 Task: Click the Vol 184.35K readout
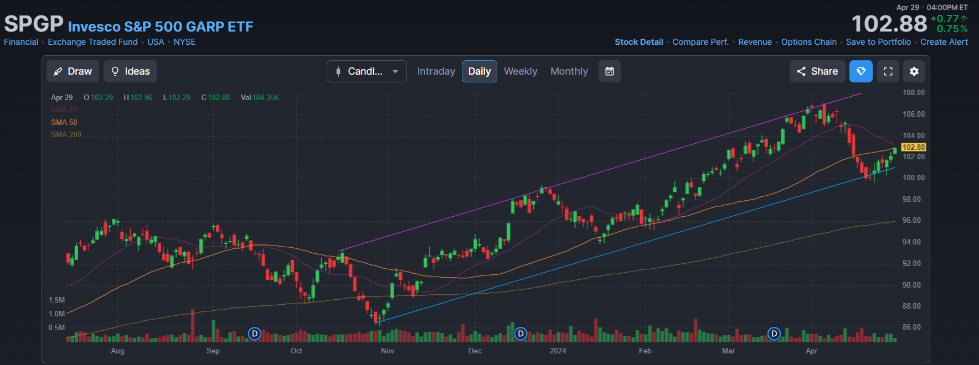click(260, 97)
